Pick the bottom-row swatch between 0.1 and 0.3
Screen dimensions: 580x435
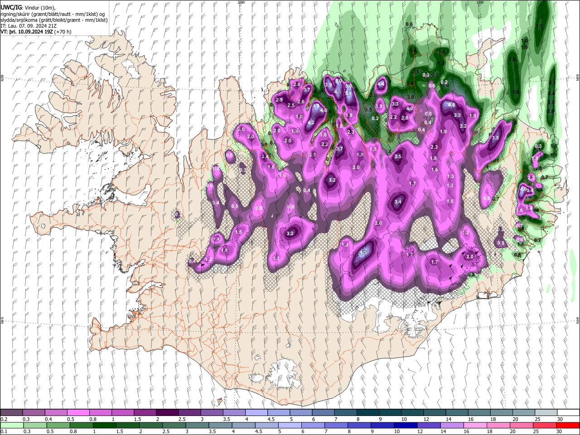pos(12,425)
